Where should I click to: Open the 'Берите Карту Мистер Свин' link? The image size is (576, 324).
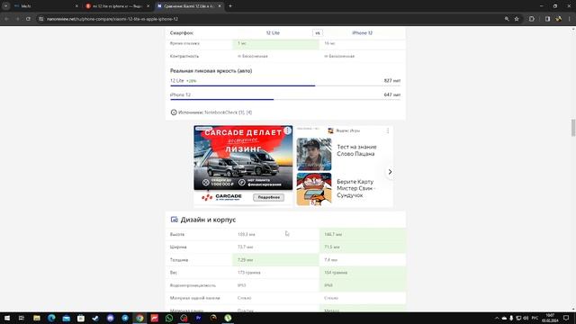356,188
